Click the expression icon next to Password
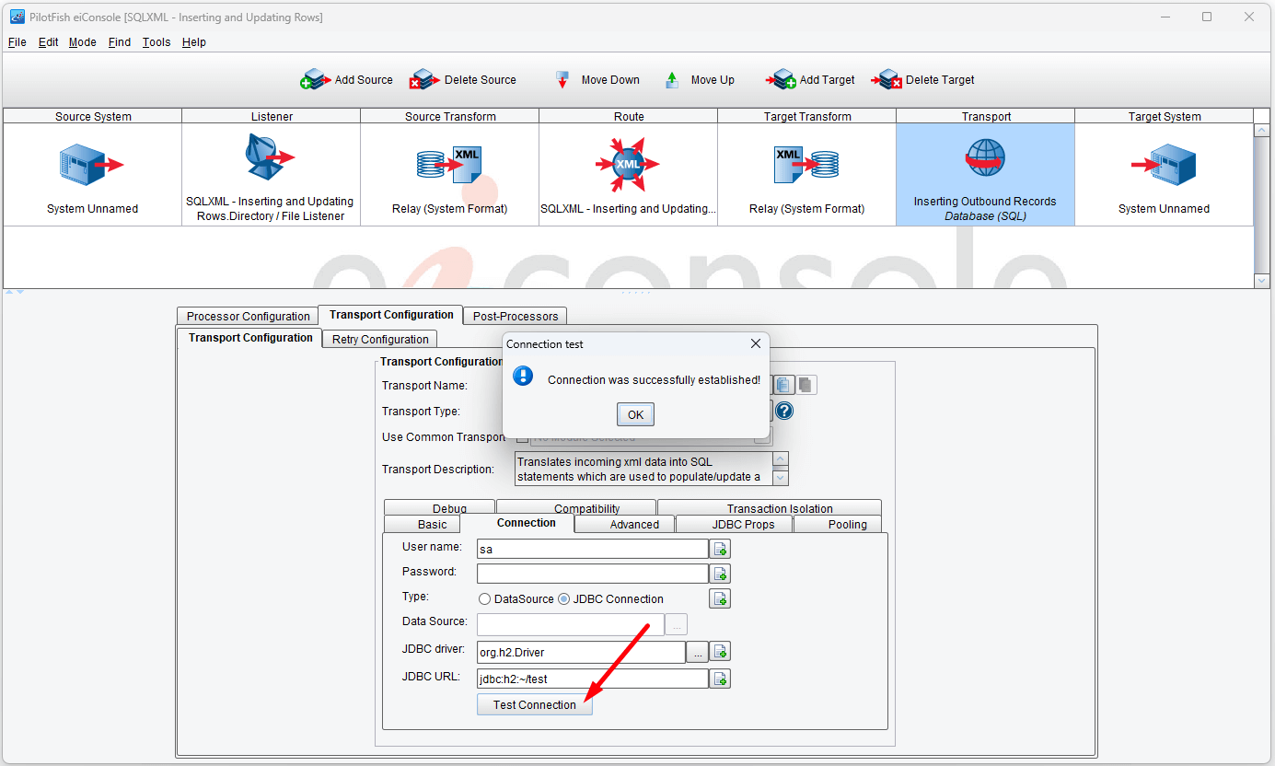 (720, 574)
